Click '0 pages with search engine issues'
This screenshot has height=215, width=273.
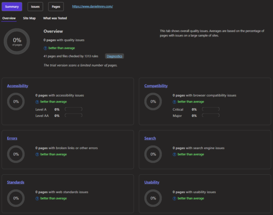[198, 148]
